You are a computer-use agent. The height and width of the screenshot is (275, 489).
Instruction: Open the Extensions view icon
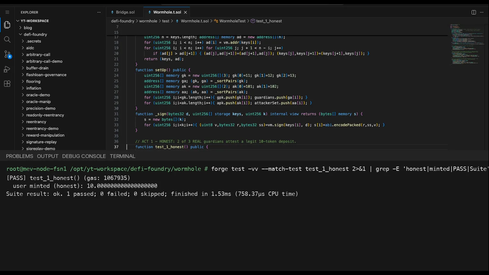point(7,84)
